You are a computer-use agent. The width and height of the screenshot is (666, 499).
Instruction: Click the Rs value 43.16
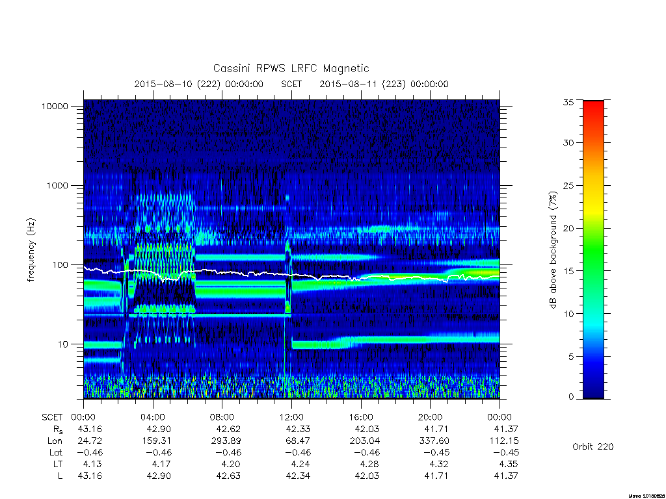point(90,429)
